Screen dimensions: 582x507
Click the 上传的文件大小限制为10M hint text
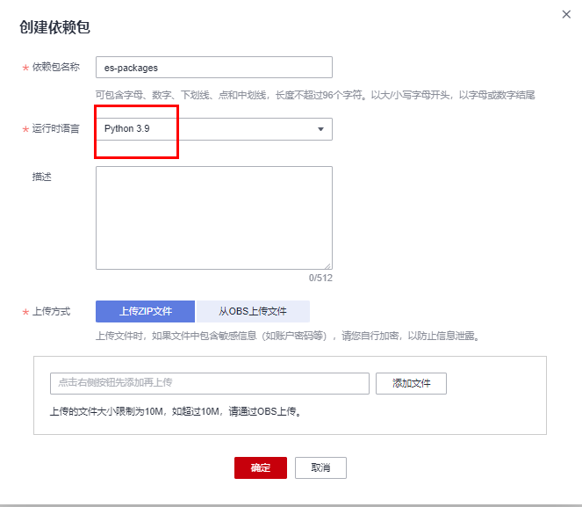coord(176,411)
